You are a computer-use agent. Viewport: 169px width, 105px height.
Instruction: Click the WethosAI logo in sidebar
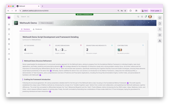click(x=9, y=17)
